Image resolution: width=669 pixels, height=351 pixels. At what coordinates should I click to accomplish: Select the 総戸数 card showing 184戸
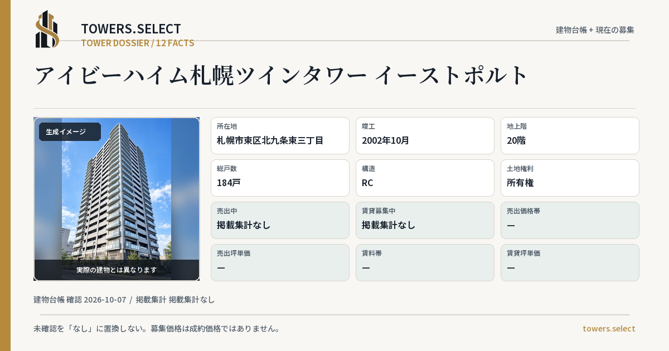click(x=280, y=178)
